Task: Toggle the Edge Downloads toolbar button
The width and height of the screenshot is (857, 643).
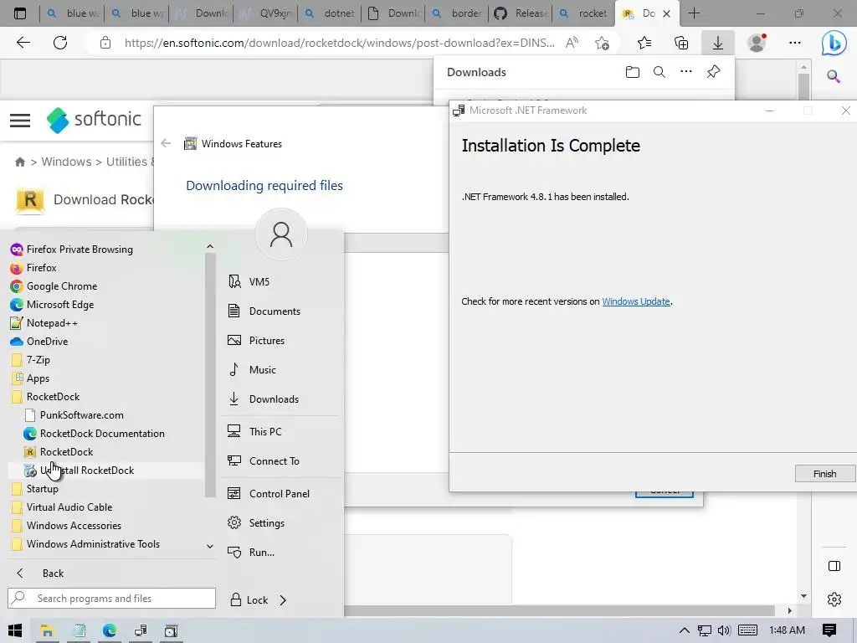Action: (x=717, y=43)
